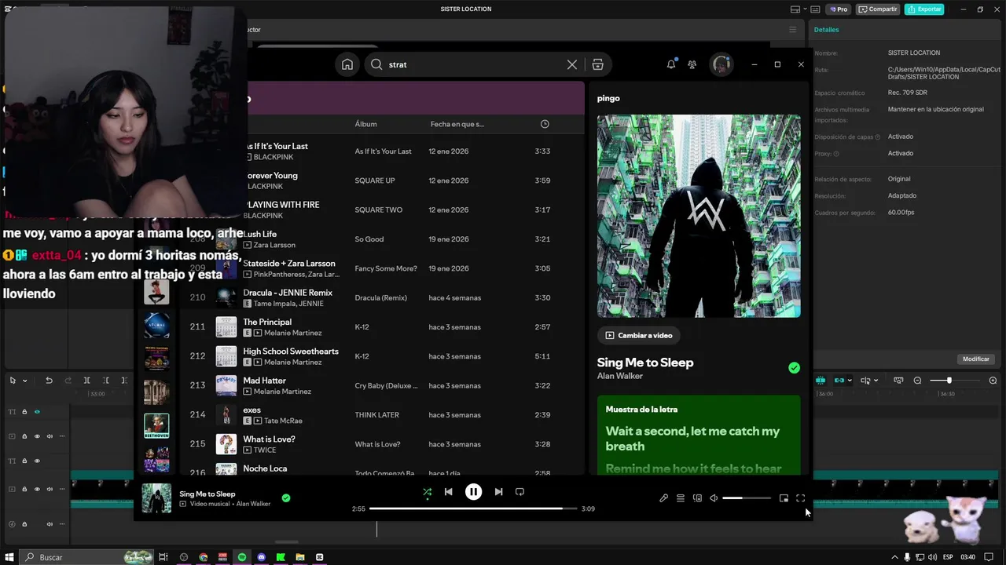Open CapCut layout dropdown arrow
This screenshot has height=565, width=1006.
805,9
